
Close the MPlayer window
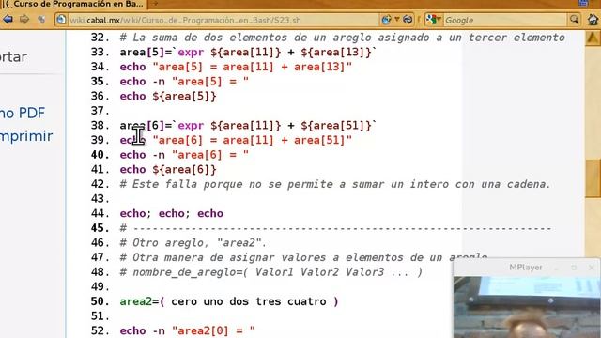(x=592, y=268)
